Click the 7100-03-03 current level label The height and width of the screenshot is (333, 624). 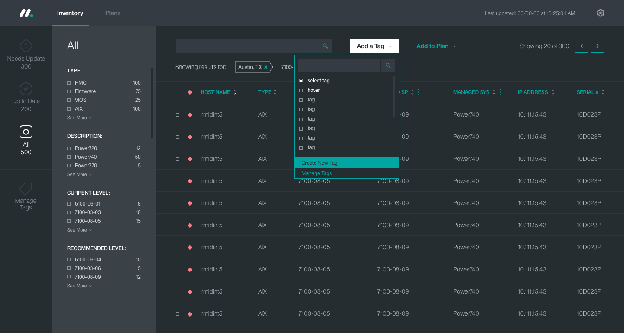click(x=88, y=212)
